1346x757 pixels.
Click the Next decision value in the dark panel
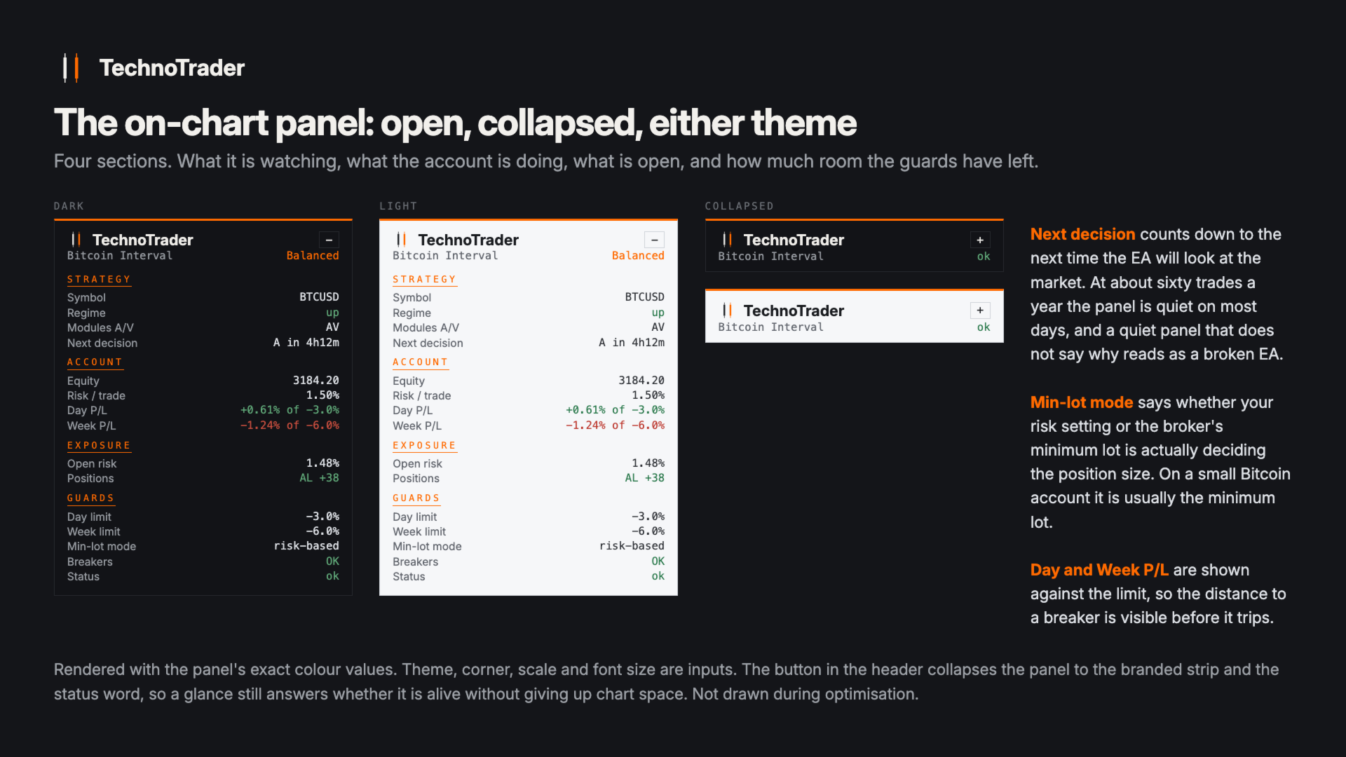[x=306, y=343]
